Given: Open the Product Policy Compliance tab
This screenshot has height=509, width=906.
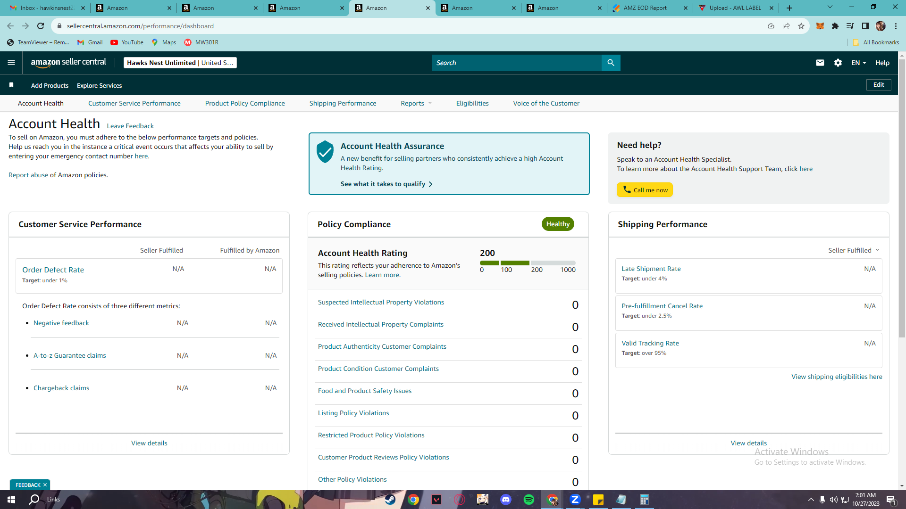Looking at the screenshot, I should 245,103.
